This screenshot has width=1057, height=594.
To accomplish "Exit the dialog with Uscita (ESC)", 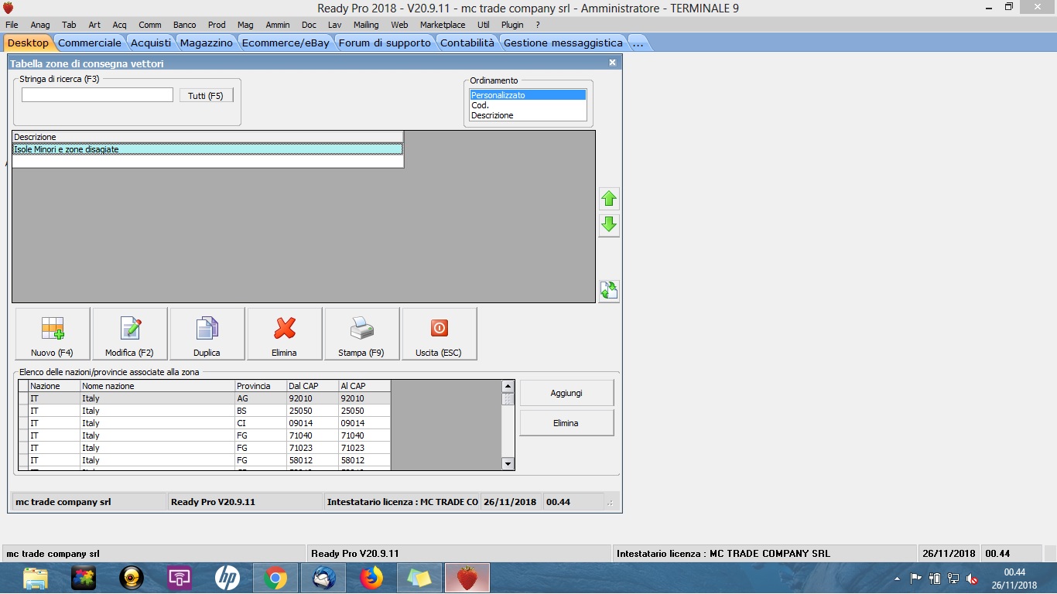I will (x=440, y=334).
